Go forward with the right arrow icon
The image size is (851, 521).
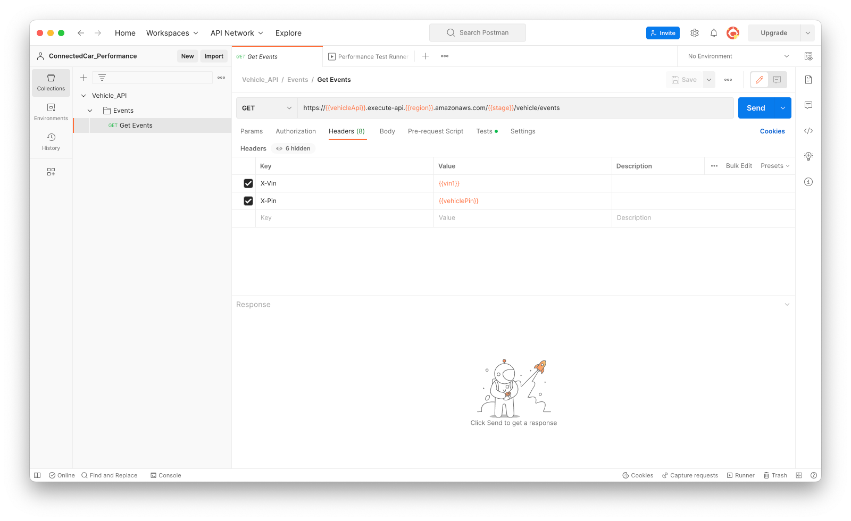tap(98, 33)
